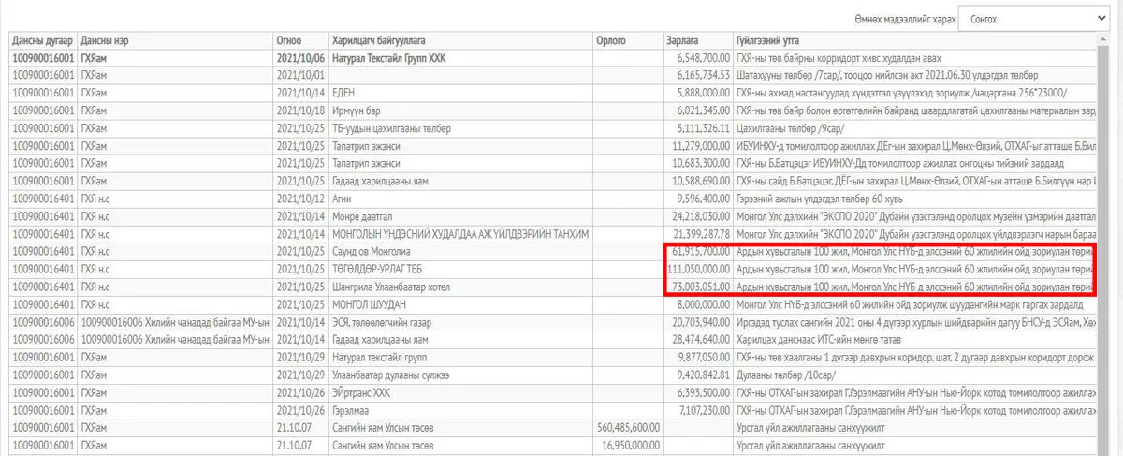Select the Харилцагч байгууллага column header
The height and width of the screenshot is (456, 1123).
point(459,41)
